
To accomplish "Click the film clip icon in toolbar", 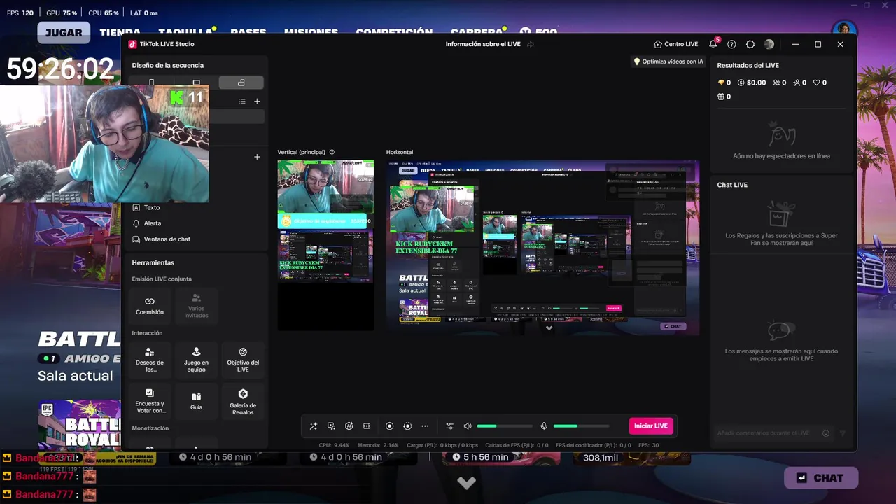I will 367,426.
